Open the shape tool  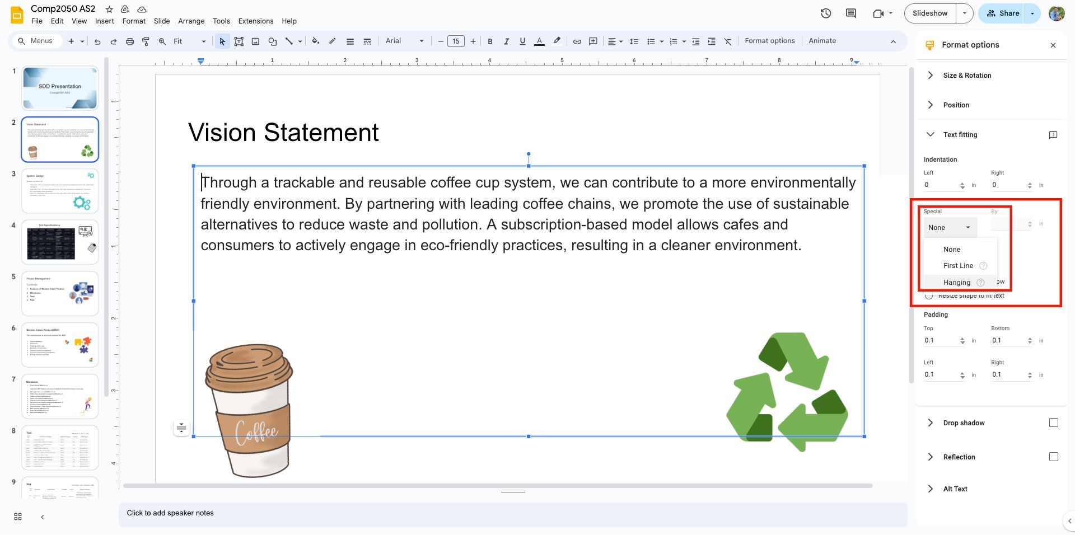[x=273, y=41]
